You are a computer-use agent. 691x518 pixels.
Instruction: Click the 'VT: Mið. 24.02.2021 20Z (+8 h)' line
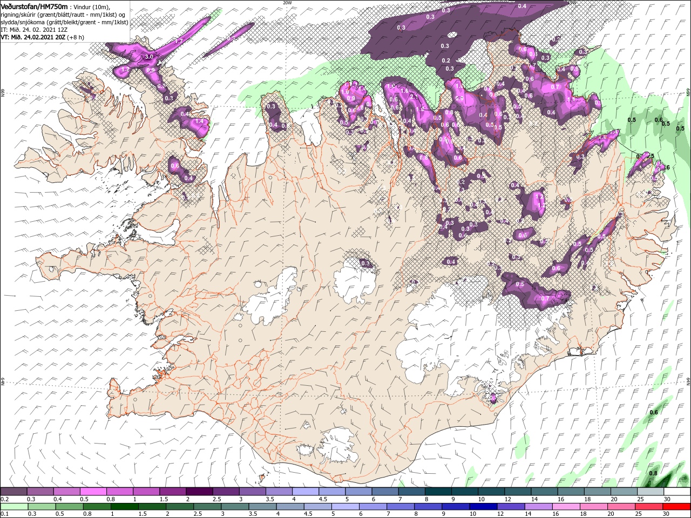41,37
